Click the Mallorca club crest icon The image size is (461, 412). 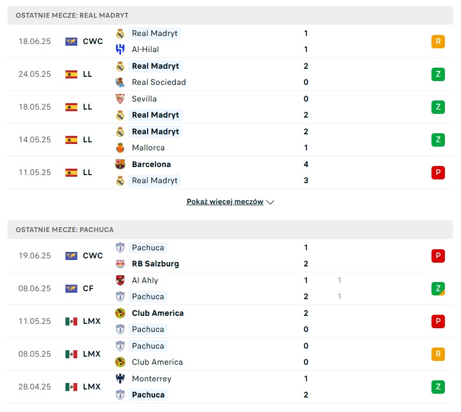click(x=120, y=148)
